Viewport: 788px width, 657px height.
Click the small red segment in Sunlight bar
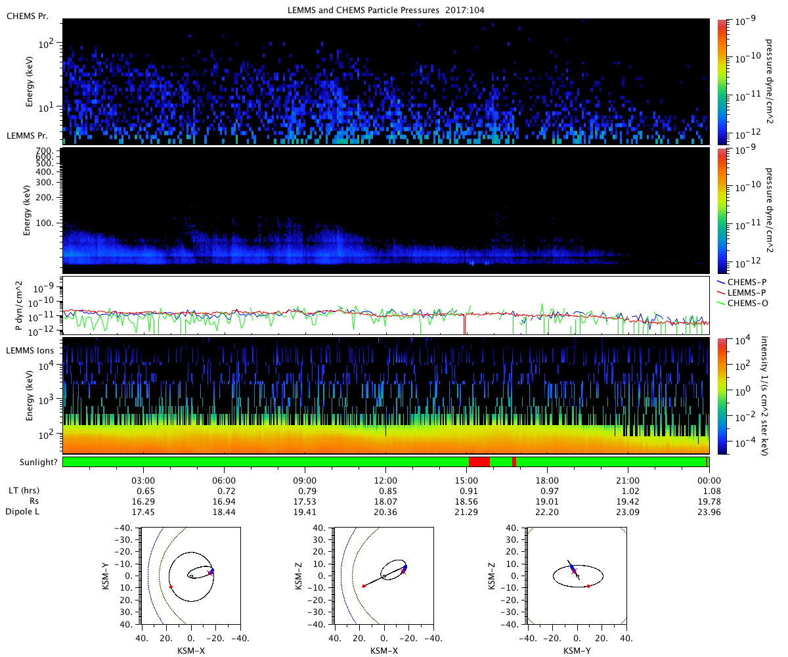[514, 462]
